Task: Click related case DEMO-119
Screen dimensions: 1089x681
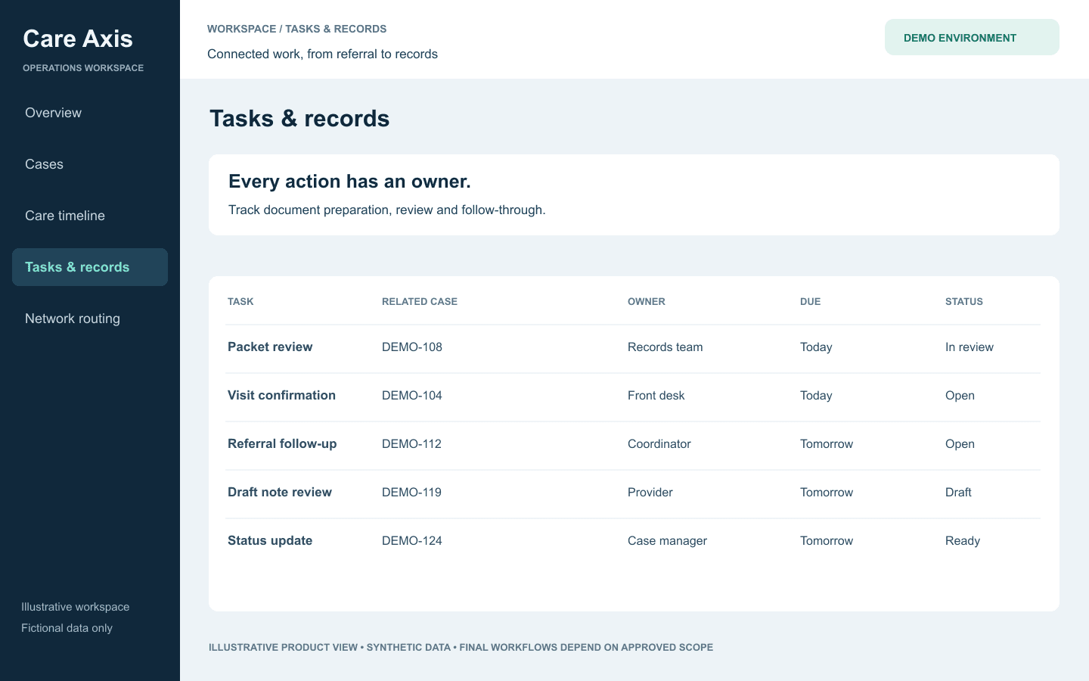Action: 411,492
